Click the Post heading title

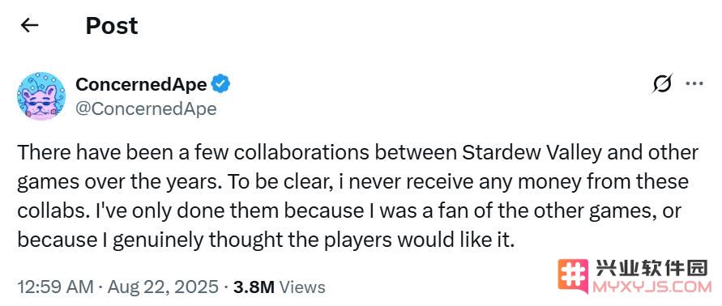point(112,25)
